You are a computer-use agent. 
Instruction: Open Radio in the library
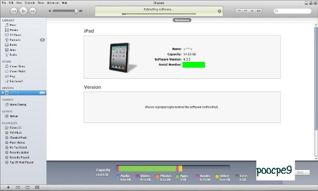point(13,54)
